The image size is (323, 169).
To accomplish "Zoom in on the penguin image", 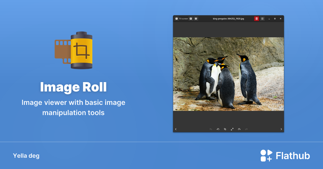I will (190, 19).
